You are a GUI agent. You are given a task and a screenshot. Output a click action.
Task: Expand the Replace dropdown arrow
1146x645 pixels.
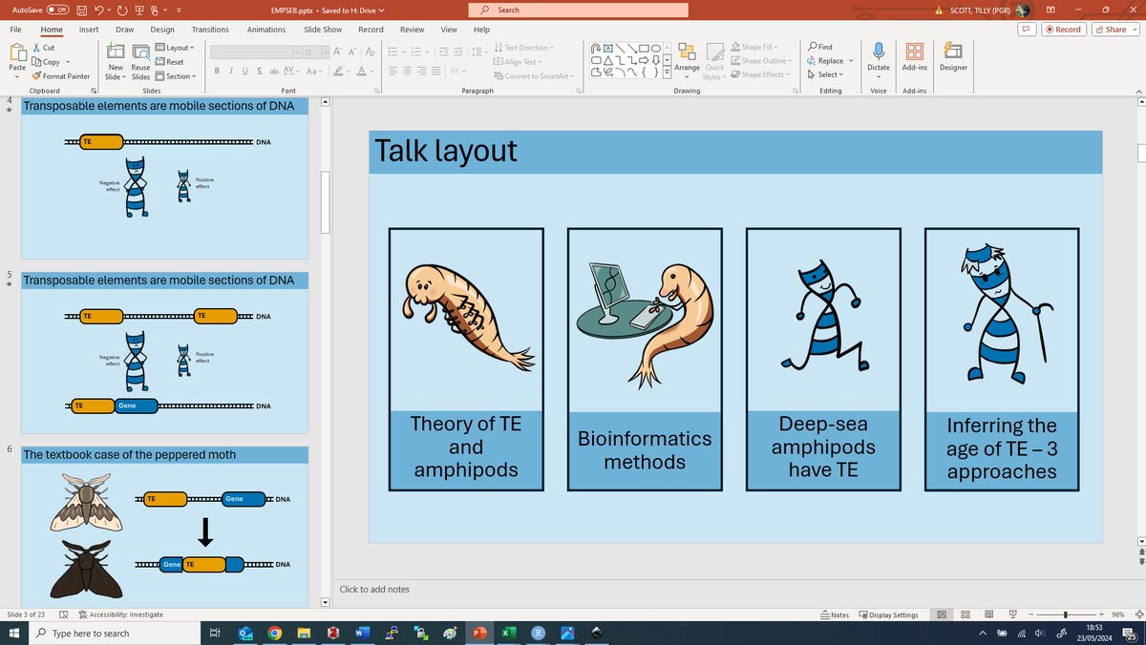pyautogui.click(x=850, y=61)
